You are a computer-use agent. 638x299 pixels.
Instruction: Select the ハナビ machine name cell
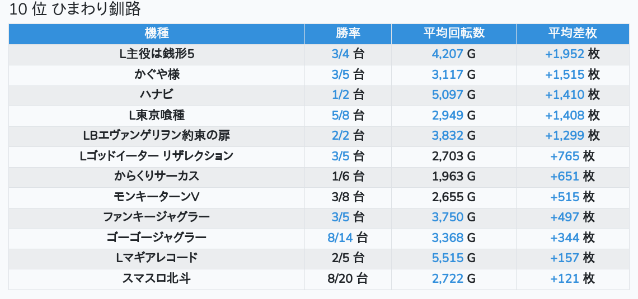[x=157, y=95]
